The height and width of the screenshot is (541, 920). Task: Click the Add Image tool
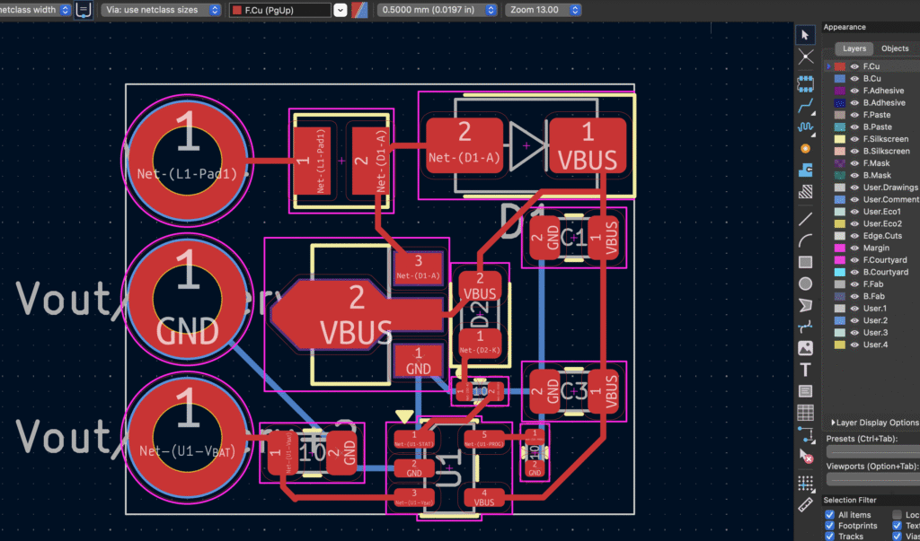point(806,348)
